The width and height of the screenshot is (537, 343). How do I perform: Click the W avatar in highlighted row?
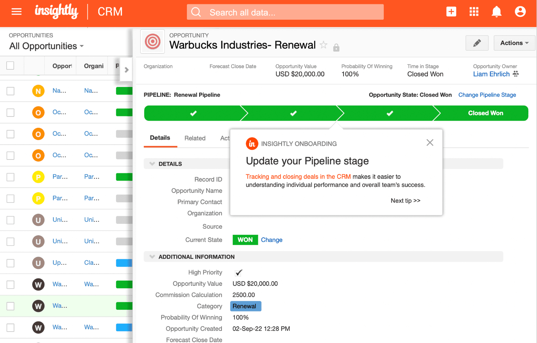(x=38, y=306)
